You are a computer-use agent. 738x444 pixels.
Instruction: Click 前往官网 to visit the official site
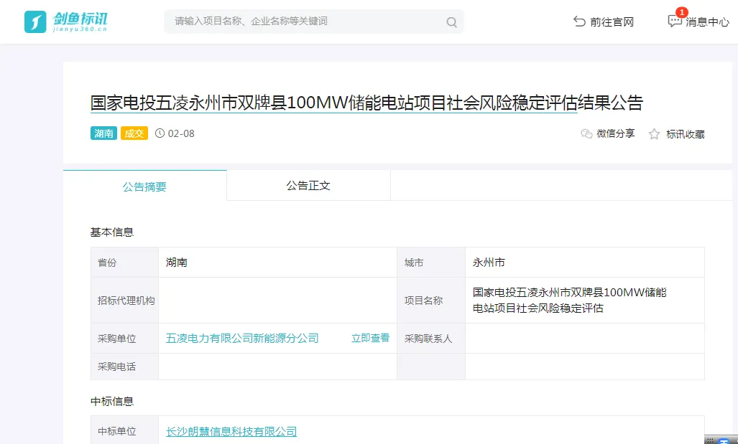coord(612,22)
